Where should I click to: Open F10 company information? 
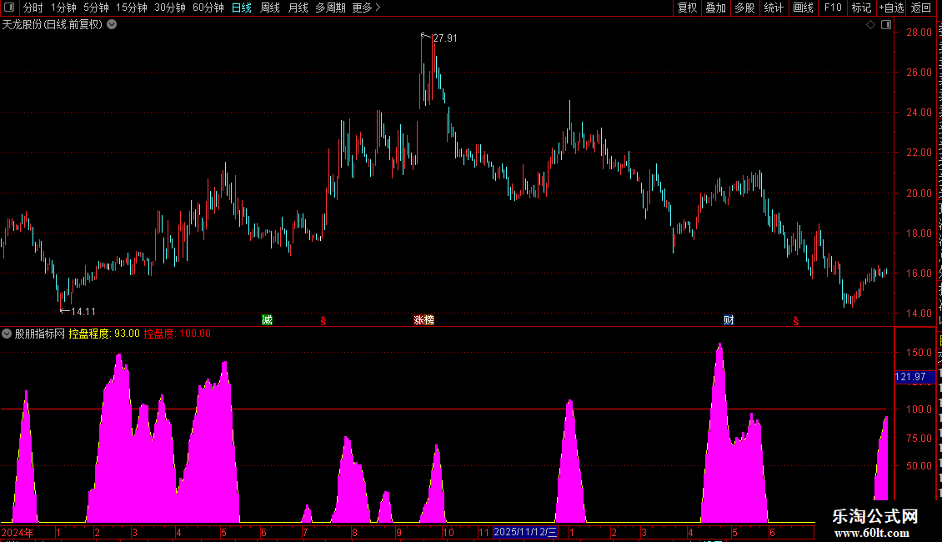(x=833, y=8)
